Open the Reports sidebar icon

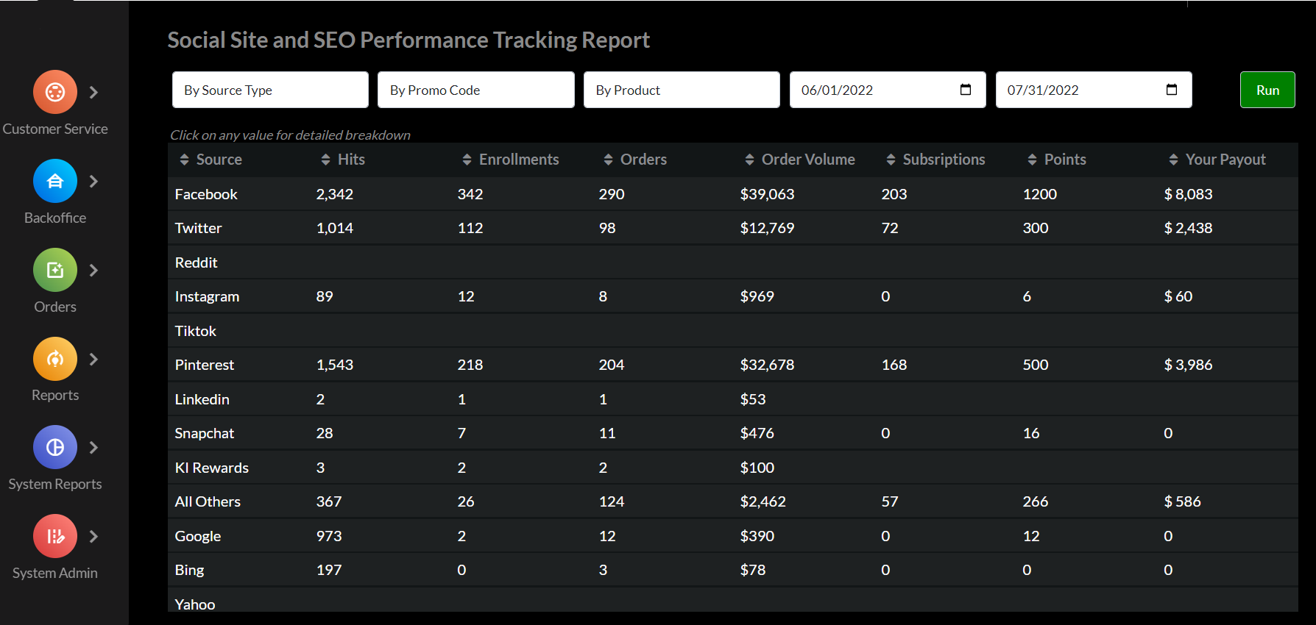pyautogui.click(x=55, y=359)
